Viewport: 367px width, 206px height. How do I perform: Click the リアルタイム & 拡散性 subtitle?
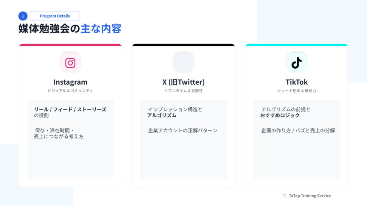183,91
